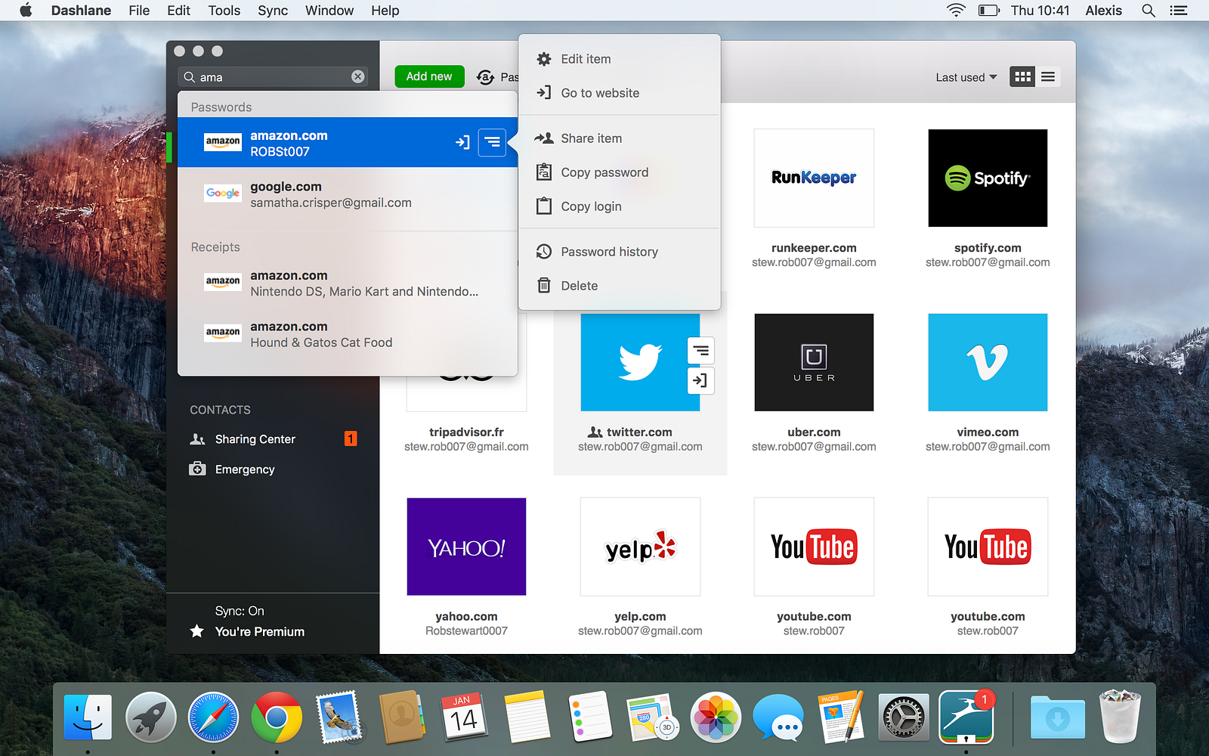Image resolution: width=1209 pixels, height=756 pixels.
Task: Open Launchpad from the Dock
Action: pos(150,717)
